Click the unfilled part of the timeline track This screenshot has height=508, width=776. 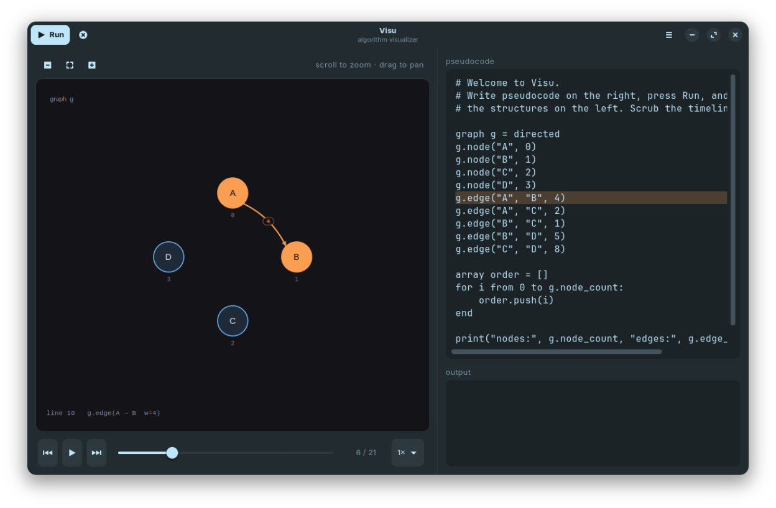tap(256, 453)
